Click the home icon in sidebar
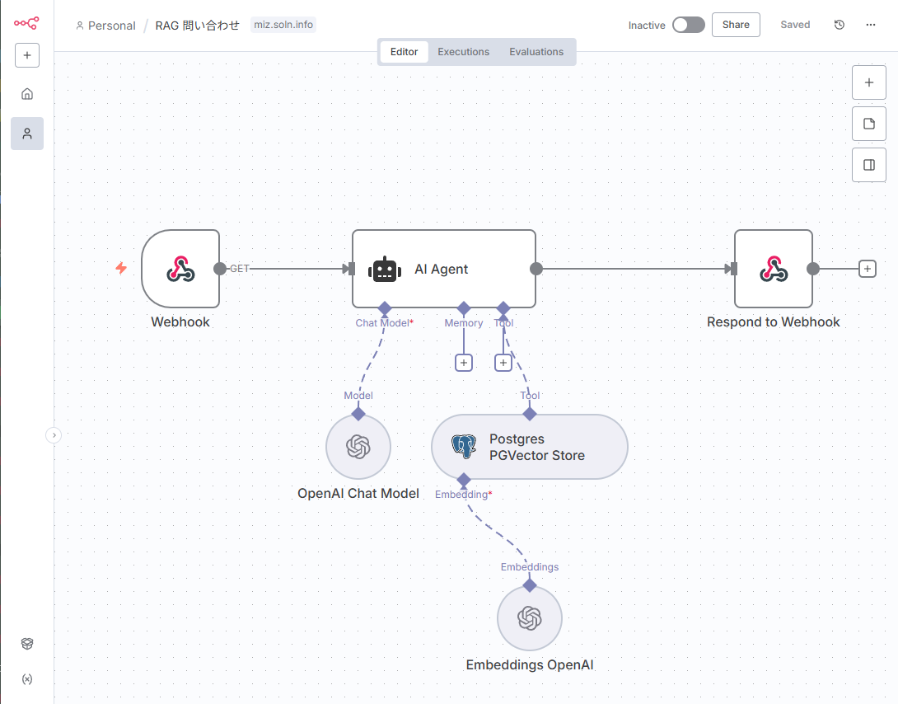 point(27,94)
